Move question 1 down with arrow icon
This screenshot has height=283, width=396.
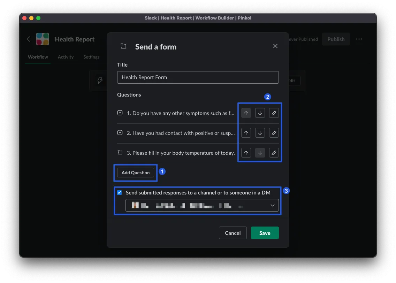(x=260, y=113)
